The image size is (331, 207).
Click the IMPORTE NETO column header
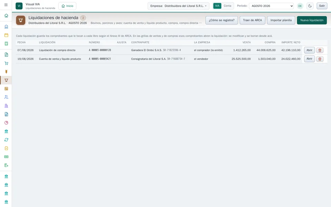click(291, 42)
